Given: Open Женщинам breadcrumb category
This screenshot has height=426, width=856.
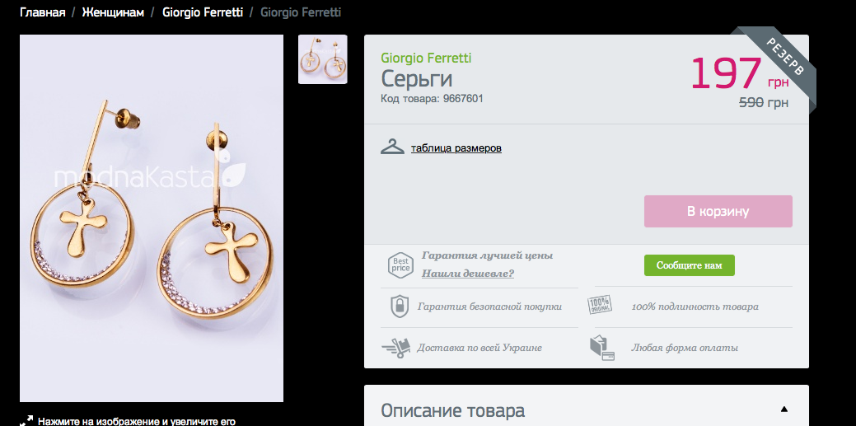Looking at the screenshot, I should [113, 12].
